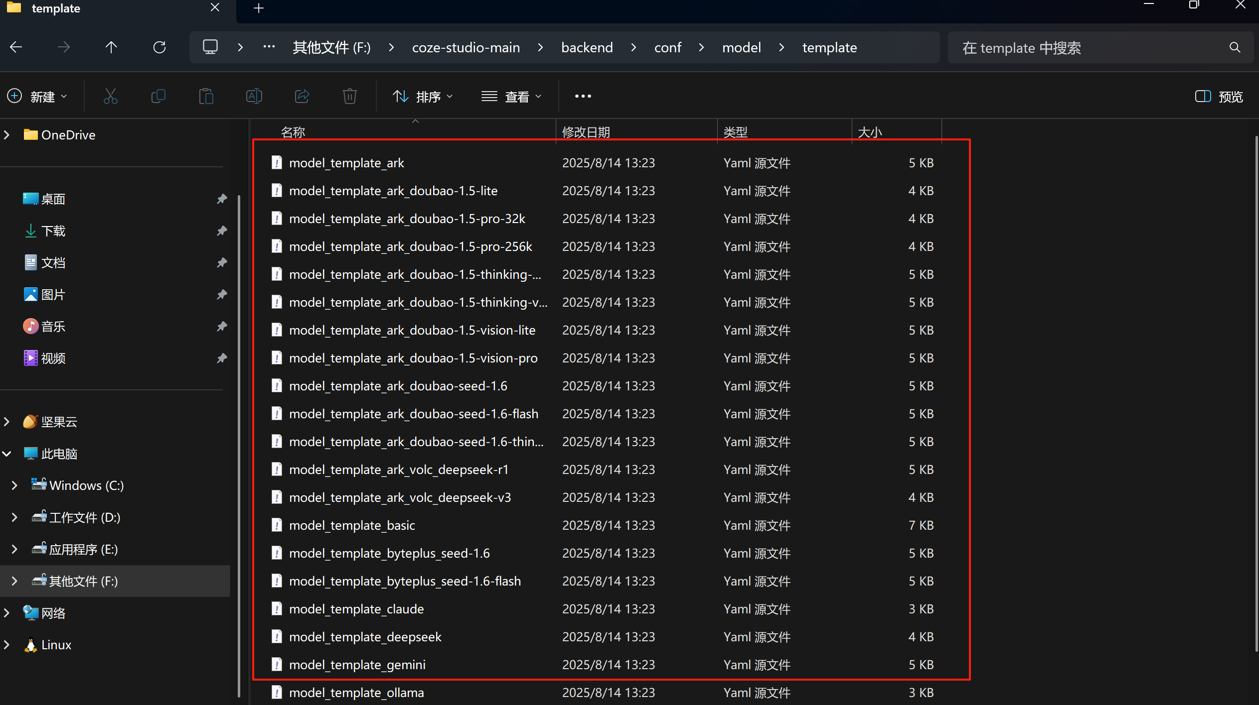This screenshot has width=1259, height=705.
Task: Open the 查看 view dropdown
Action: tap(511, 96)
